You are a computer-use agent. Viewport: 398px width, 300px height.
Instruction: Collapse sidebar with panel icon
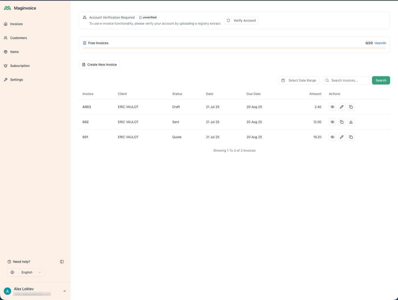coord(62,262)
